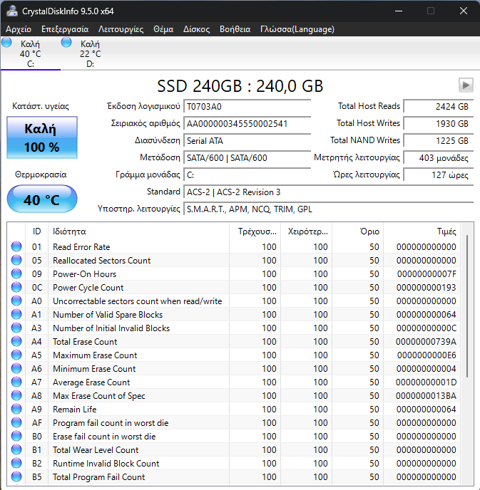This screenshot has height=490, width=480.
Task: Click the Ιδιότητα column header
Action: coord(138,231)
